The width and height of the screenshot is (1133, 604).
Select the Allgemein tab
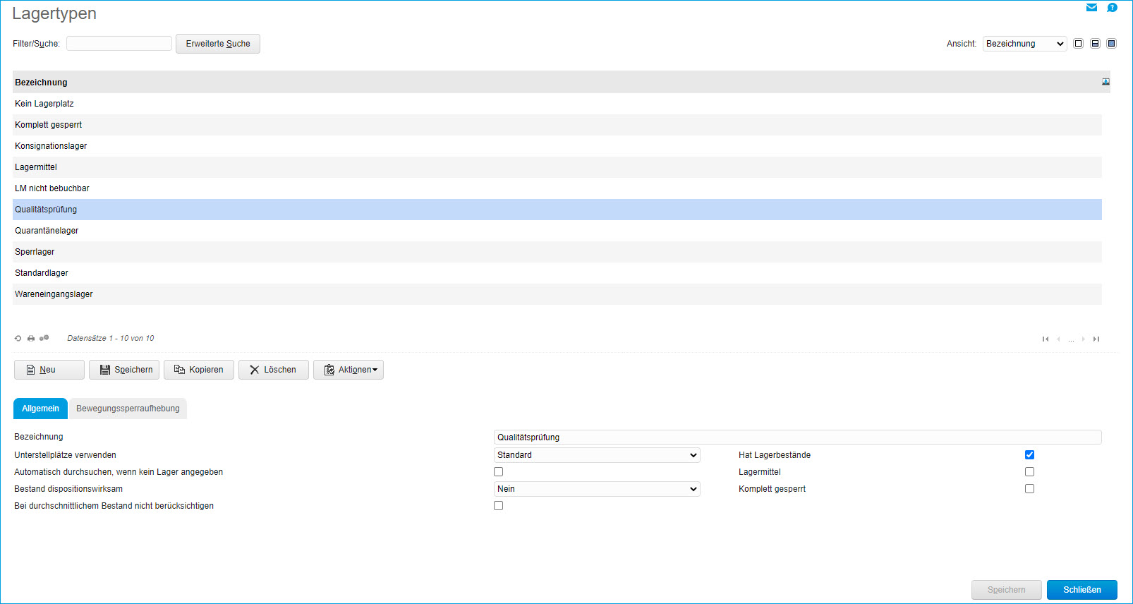[40, 409]
